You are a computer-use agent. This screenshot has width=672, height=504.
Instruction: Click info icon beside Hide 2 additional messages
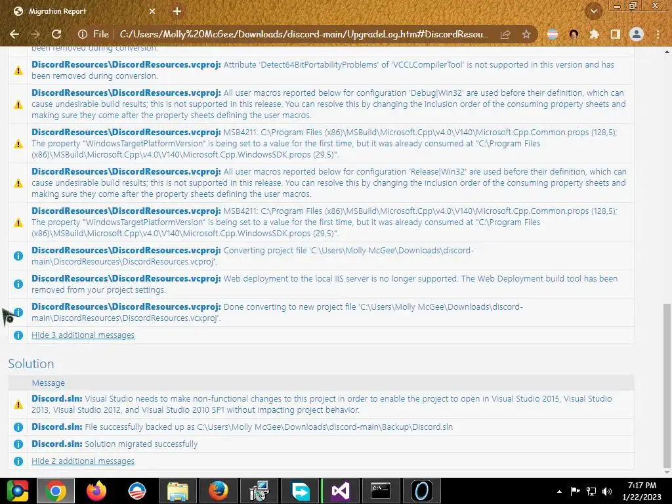[18, 461]
